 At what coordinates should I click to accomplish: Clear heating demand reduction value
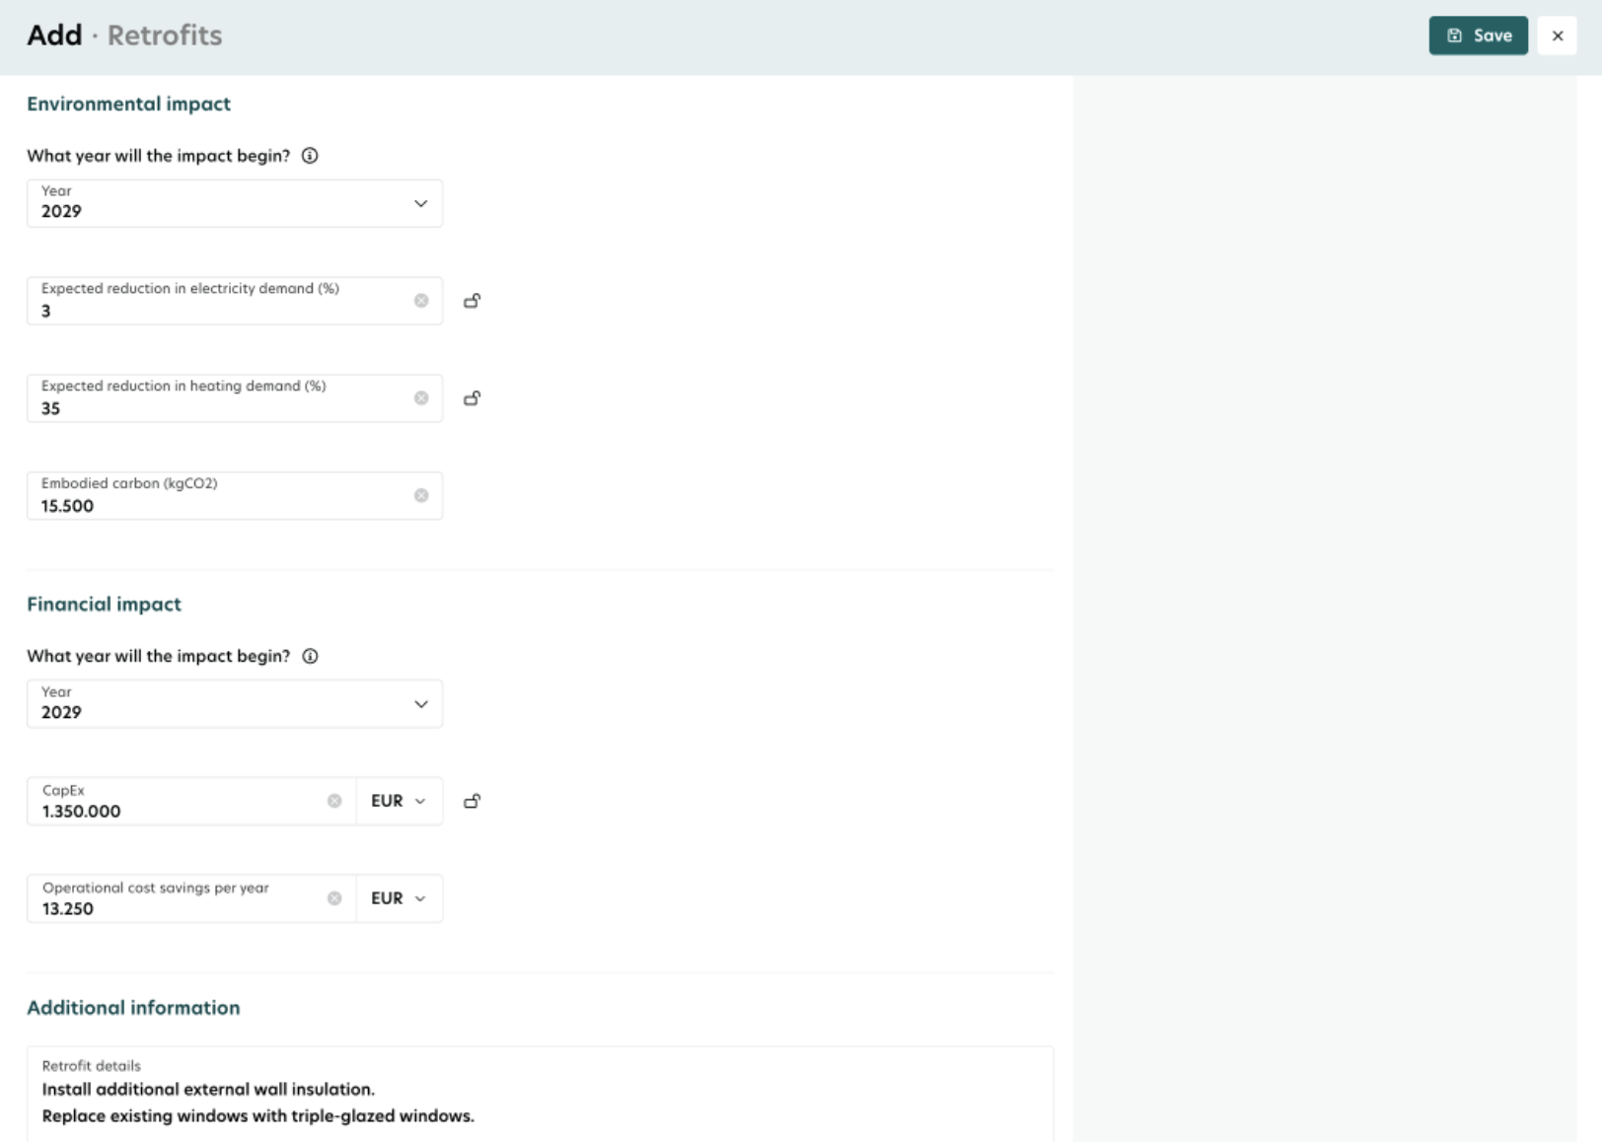[421, 398]
